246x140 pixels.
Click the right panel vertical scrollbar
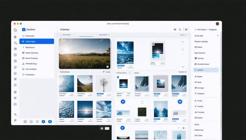click(x=221, y=51)
